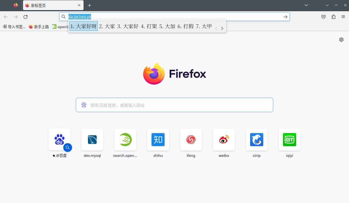Open the Firefox hamburger menu

click(343, 17)
